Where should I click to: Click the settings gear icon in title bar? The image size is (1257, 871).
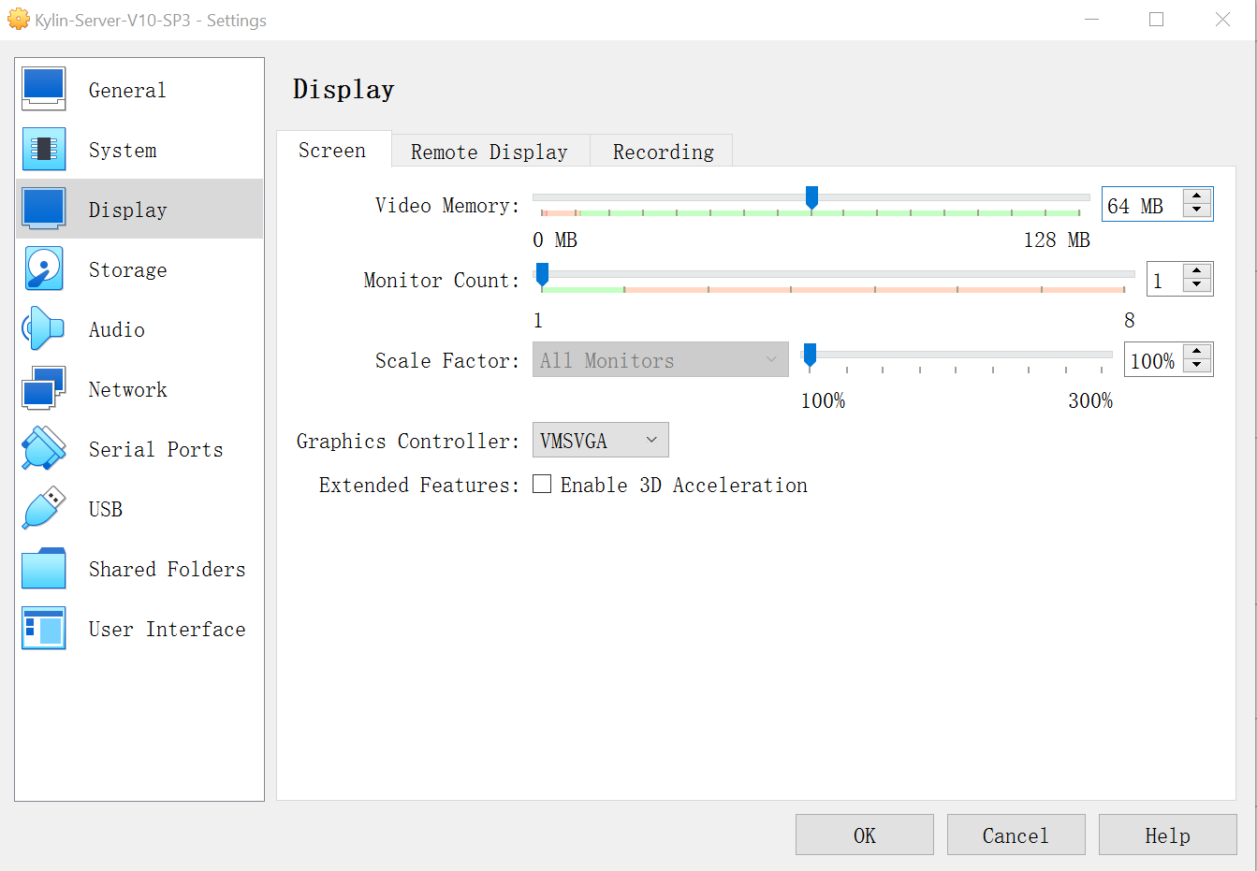(x=18, y=20)
